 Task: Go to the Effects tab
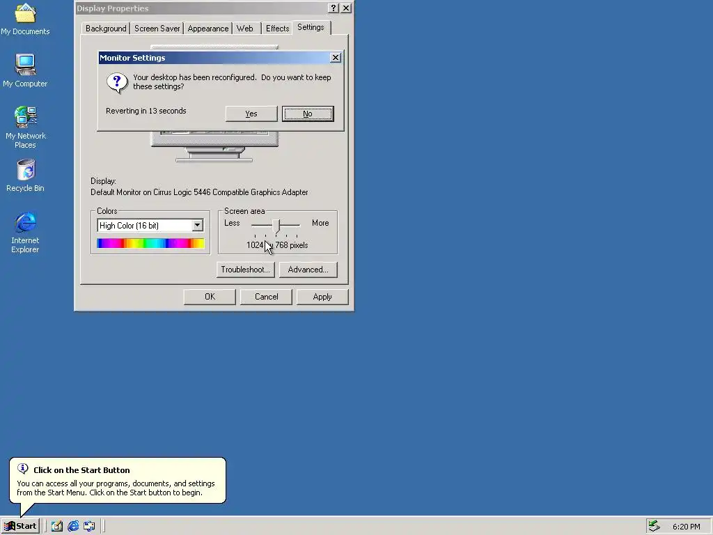tap(277, 29)
